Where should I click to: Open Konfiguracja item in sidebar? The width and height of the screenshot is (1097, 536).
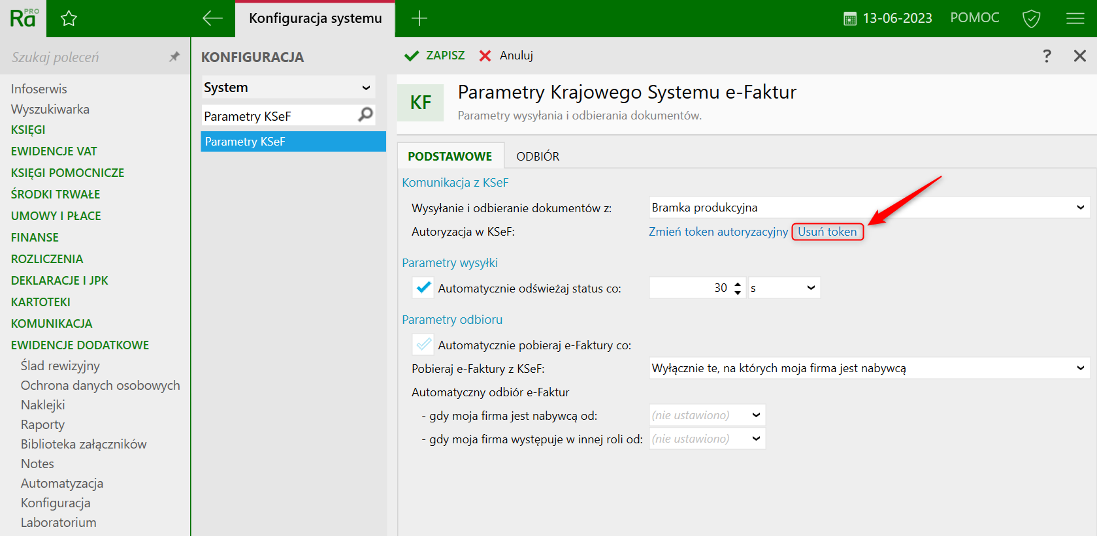(x=56, y=503)
